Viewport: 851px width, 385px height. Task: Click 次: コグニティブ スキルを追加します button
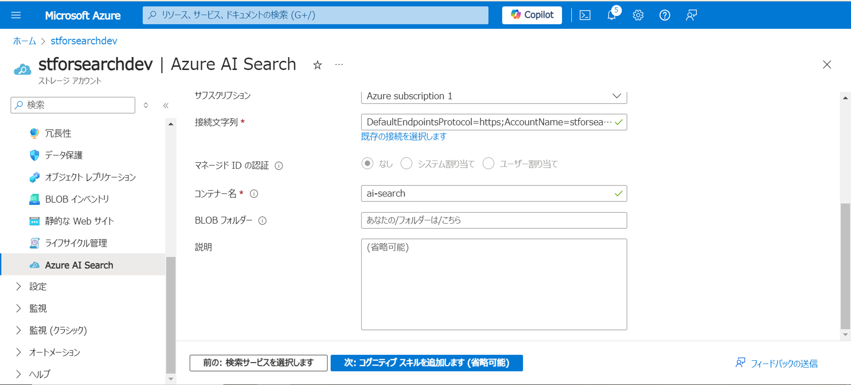[x=426, y=363]
